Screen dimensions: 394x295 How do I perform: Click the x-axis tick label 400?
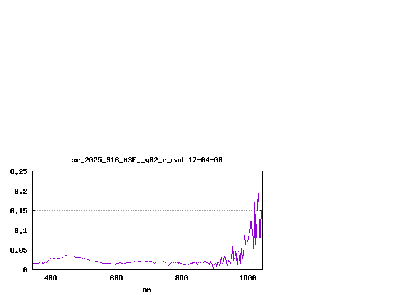[49, 278]
